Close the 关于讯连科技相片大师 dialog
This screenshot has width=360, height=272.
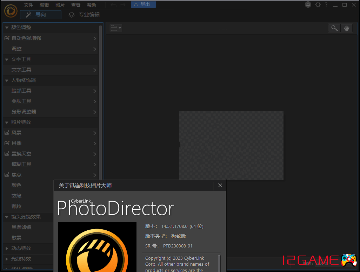220,186
